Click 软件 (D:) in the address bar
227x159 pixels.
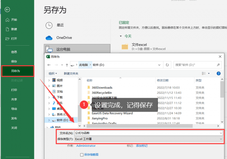pyautogui.click(x=98, y=65)
